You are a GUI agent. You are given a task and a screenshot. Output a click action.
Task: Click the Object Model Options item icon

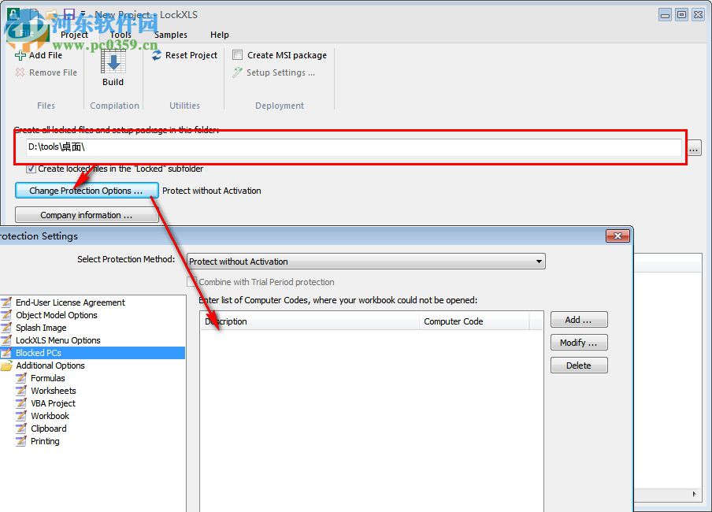click(x=7, y=315)
